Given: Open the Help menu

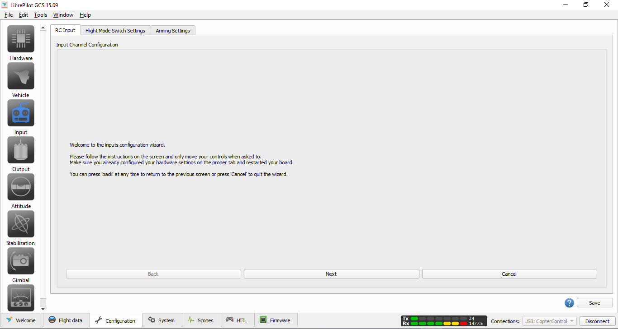Looking at the screenshot, I should (85, 15).
